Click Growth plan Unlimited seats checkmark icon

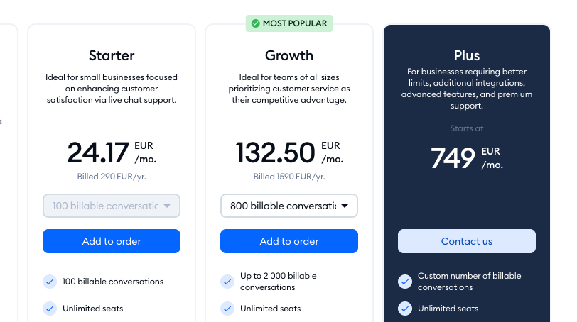[x=227, y=309]
